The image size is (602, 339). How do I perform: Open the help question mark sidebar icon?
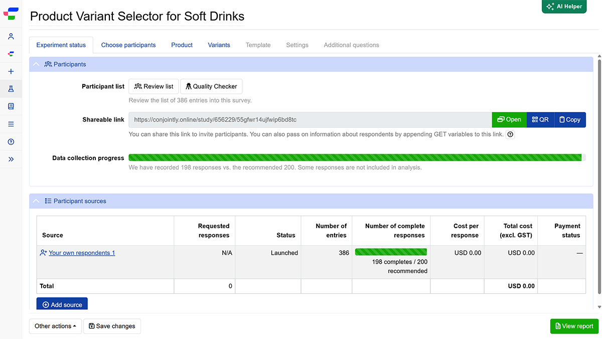click(11, 142)
